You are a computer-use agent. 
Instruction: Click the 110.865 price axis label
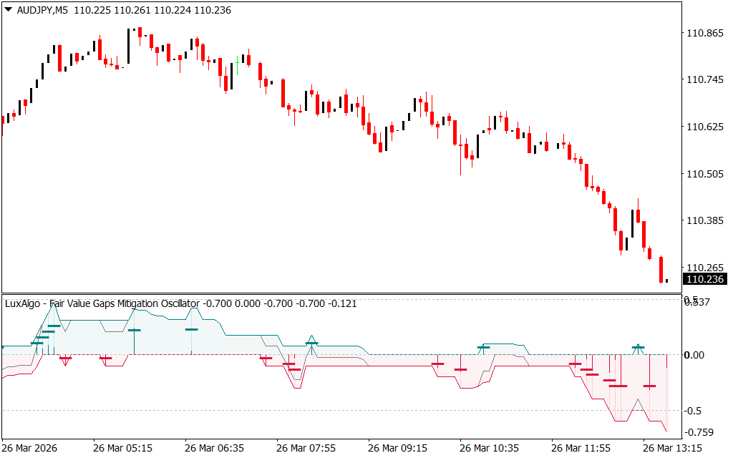705,34
